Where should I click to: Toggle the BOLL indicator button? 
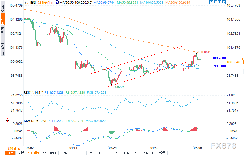pyautogui.click(x=127, y=153)
